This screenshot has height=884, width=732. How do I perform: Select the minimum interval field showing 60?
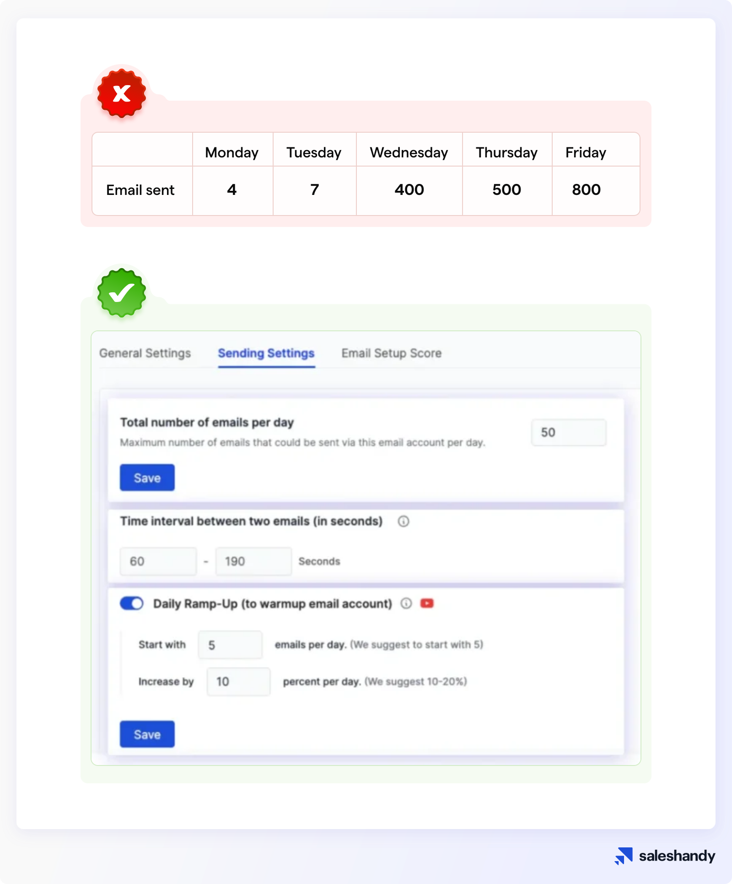click(x=158, y=561)
